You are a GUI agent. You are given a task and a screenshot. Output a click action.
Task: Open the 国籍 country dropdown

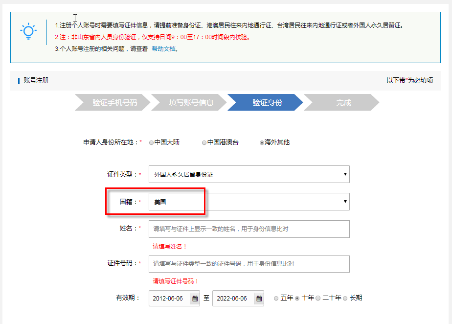click(x=345, y=201)
